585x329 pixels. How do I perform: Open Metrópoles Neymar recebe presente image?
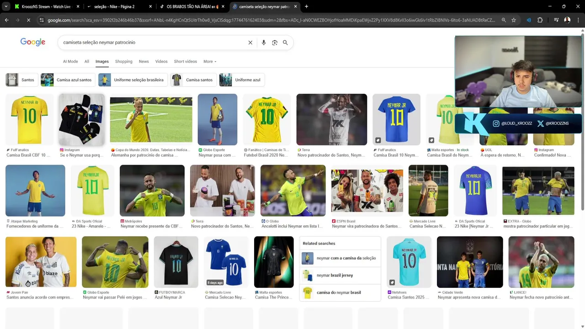(x=152, y=191)
